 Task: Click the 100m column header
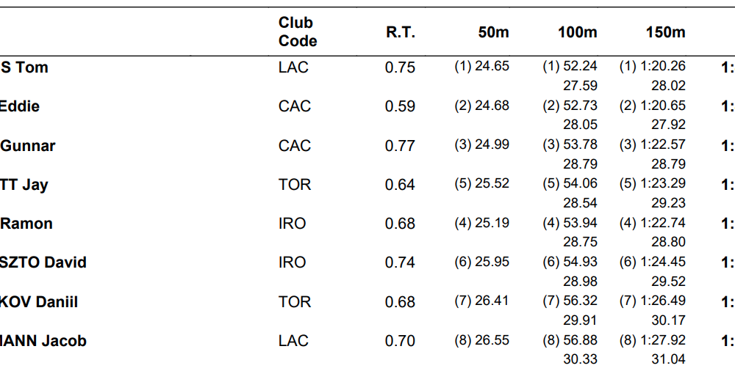pyautogui.click(x=578, y=32)
